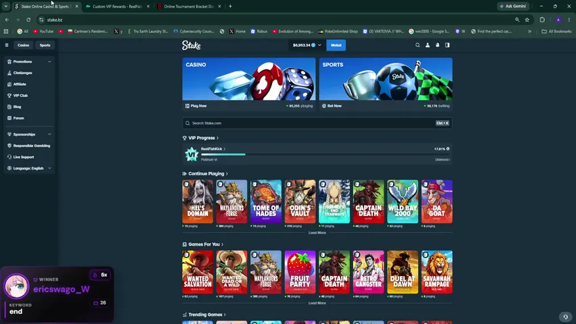
Task: Select the Sports tab
Action: 45,45
